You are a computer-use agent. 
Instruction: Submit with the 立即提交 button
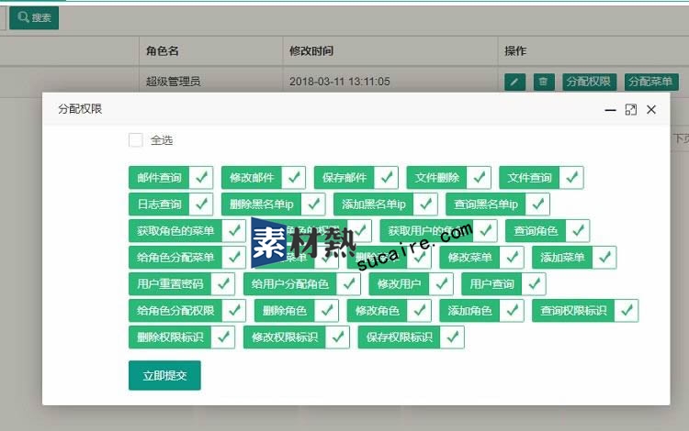point(164,375)
